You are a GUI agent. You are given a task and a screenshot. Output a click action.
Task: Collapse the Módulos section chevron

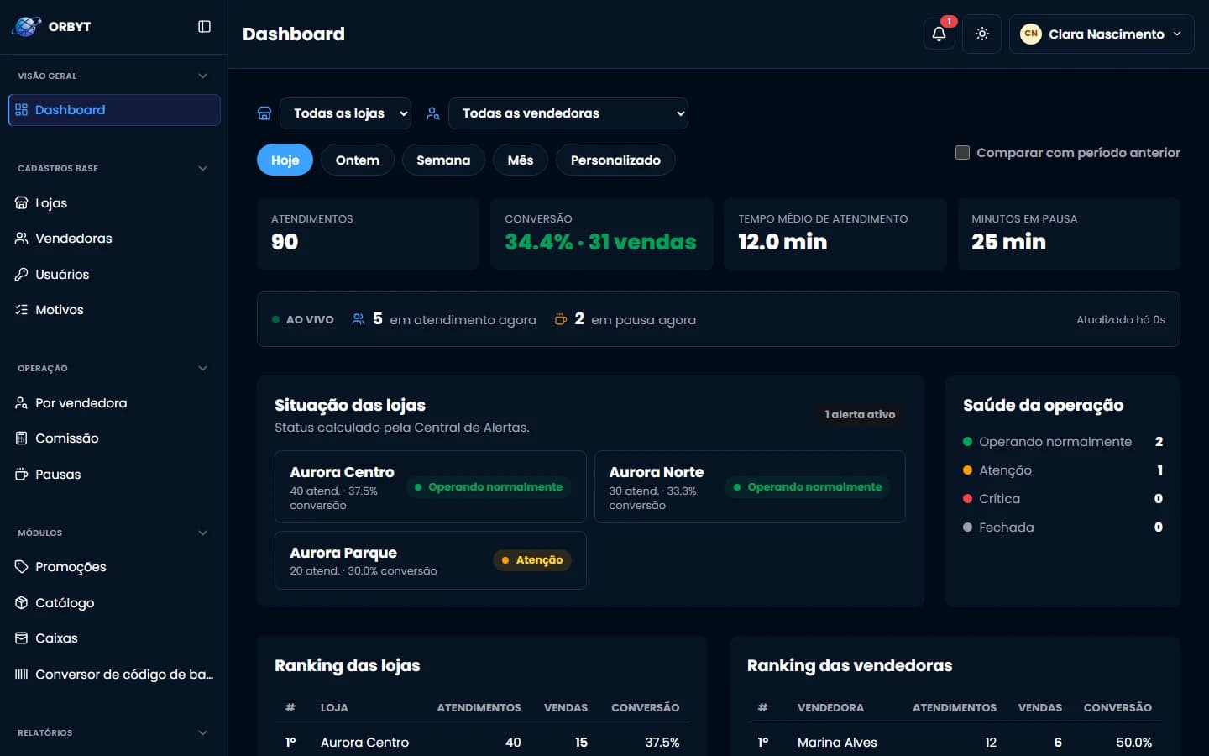(x=202, y=533)
